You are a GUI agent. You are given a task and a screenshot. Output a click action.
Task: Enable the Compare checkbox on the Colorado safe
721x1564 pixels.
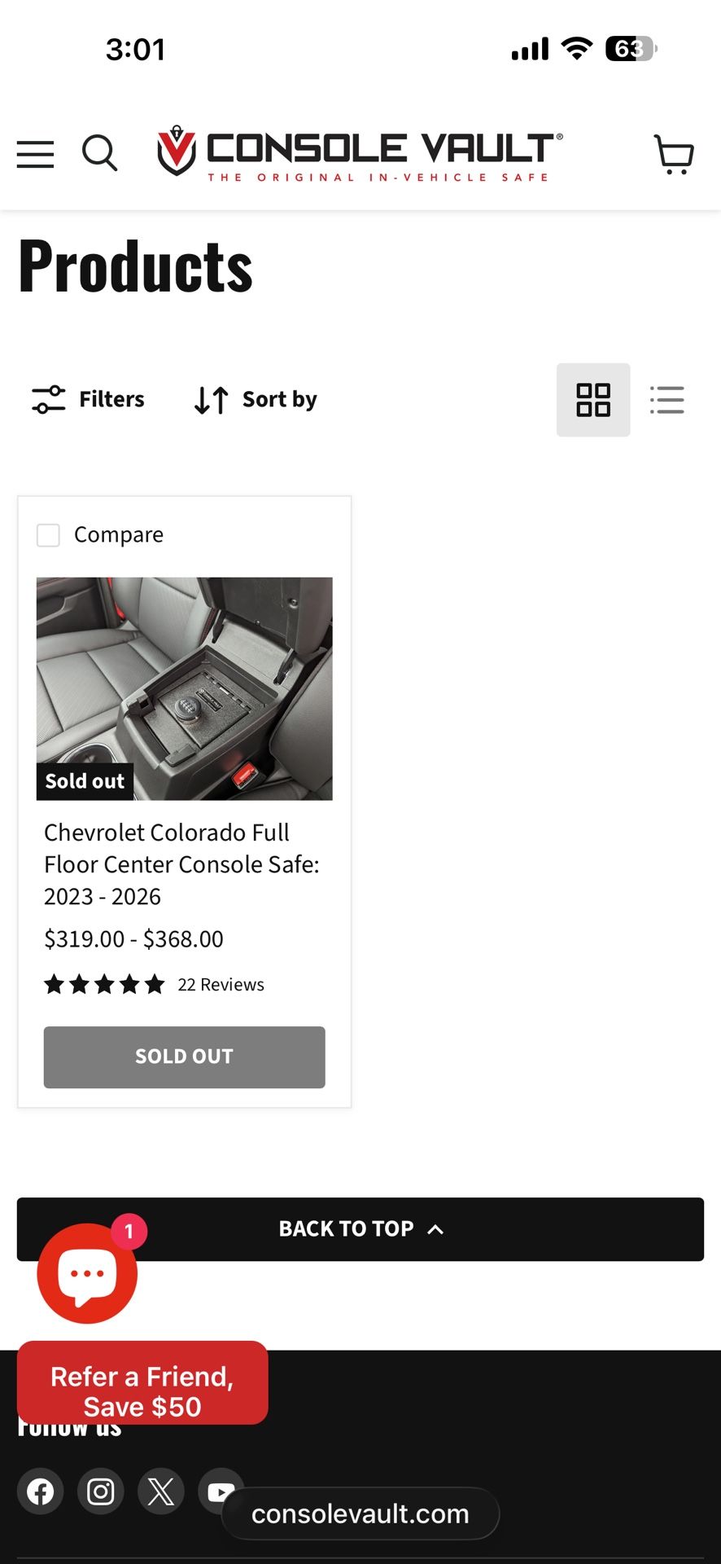pyautogui.click(x=48, y=535)
